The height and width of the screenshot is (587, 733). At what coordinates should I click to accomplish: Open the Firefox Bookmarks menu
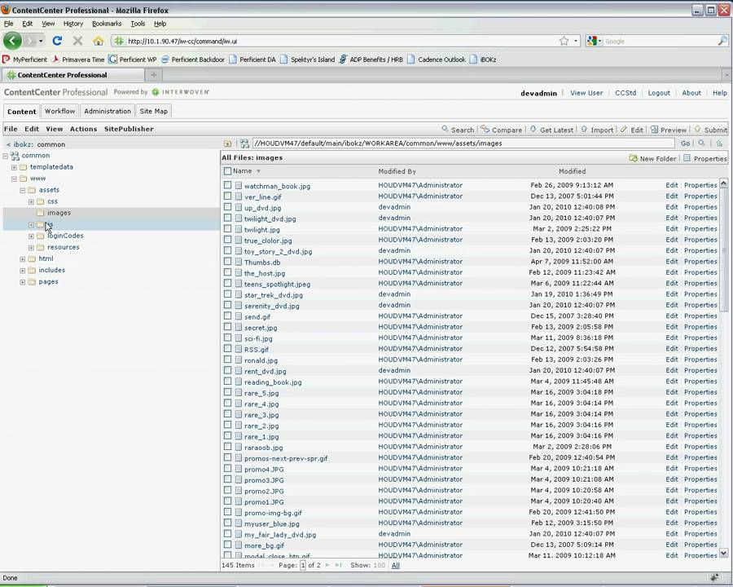pos(107,24)
